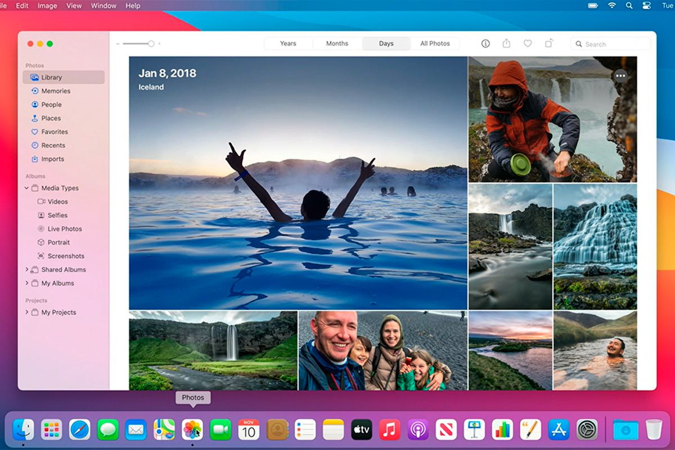Switch to the Months view
The width and height of the screenshot is (675, 450).
337,43
